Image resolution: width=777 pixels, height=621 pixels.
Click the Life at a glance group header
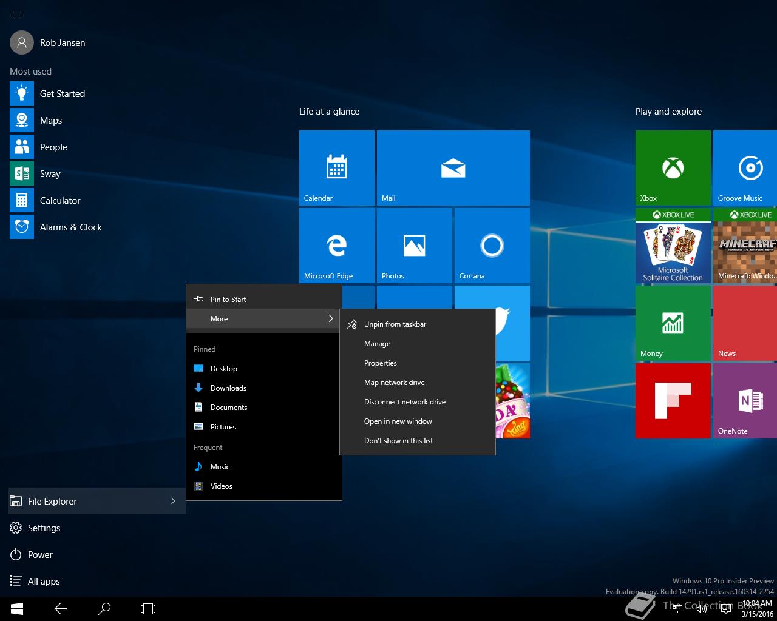(329, 112)
